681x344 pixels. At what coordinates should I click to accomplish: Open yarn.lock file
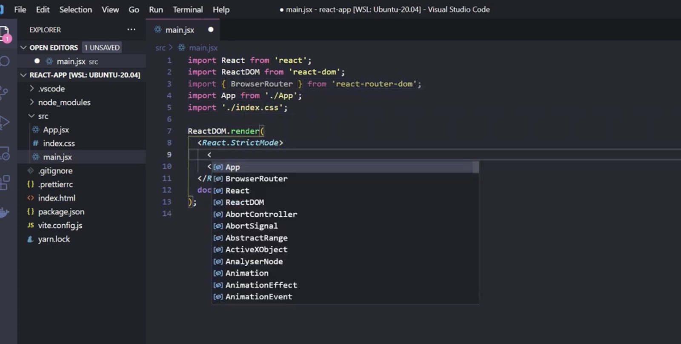pos(54,239)
